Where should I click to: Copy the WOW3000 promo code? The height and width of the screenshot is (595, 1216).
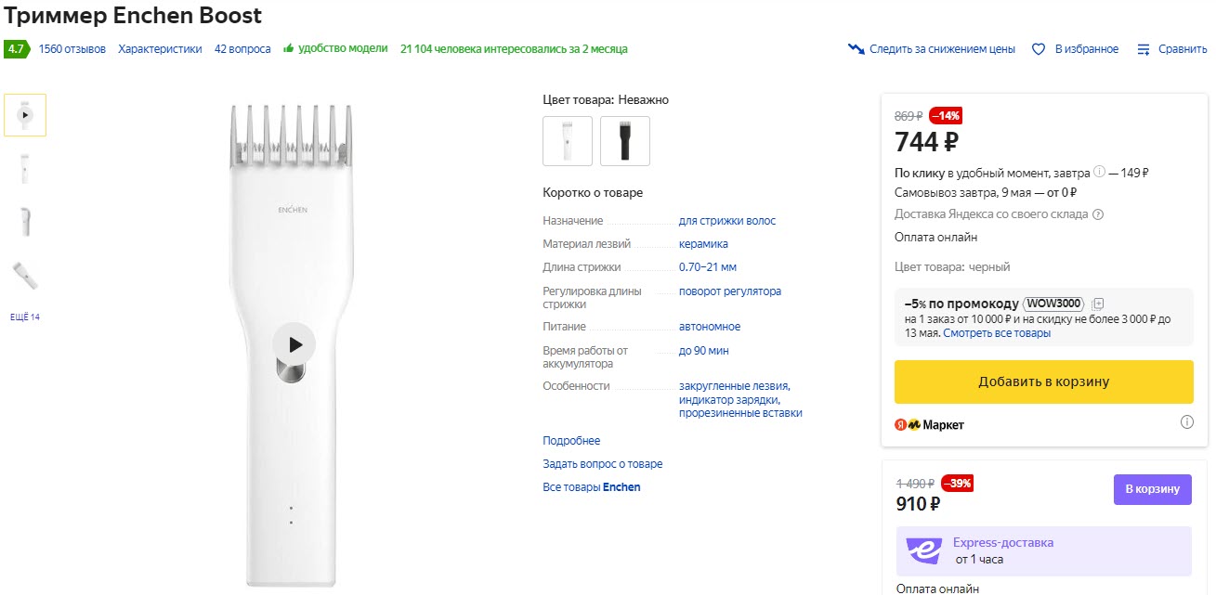tap(1098, 304)
